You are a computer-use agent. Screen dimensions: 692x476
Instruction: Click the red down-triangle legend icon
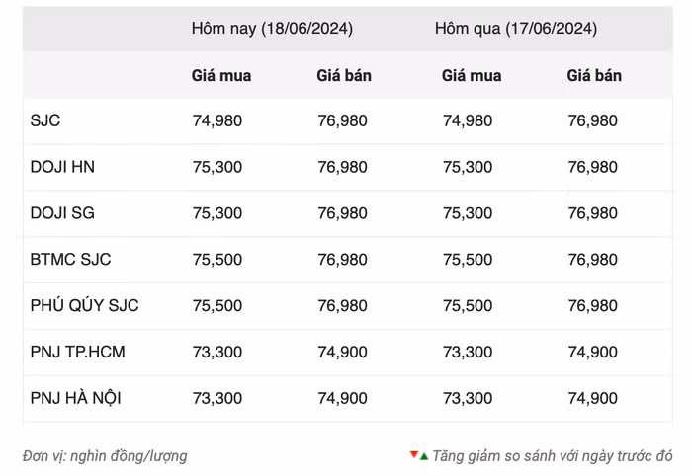tap(414, 455)
